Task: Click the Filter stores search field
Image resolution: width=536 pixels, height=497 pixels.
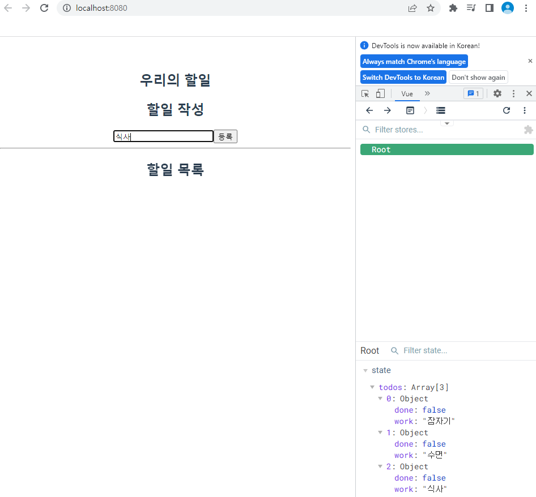Action: [x=441, y=130]
